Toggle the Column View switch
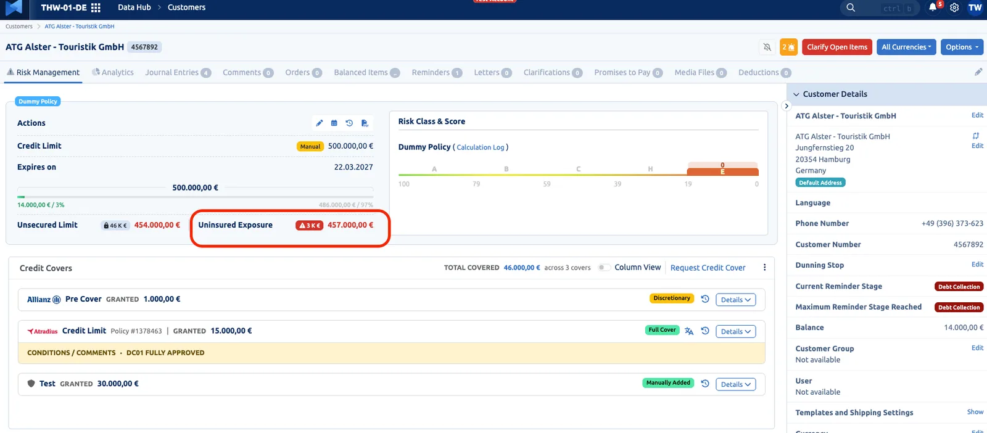 [x=605, y=268]
